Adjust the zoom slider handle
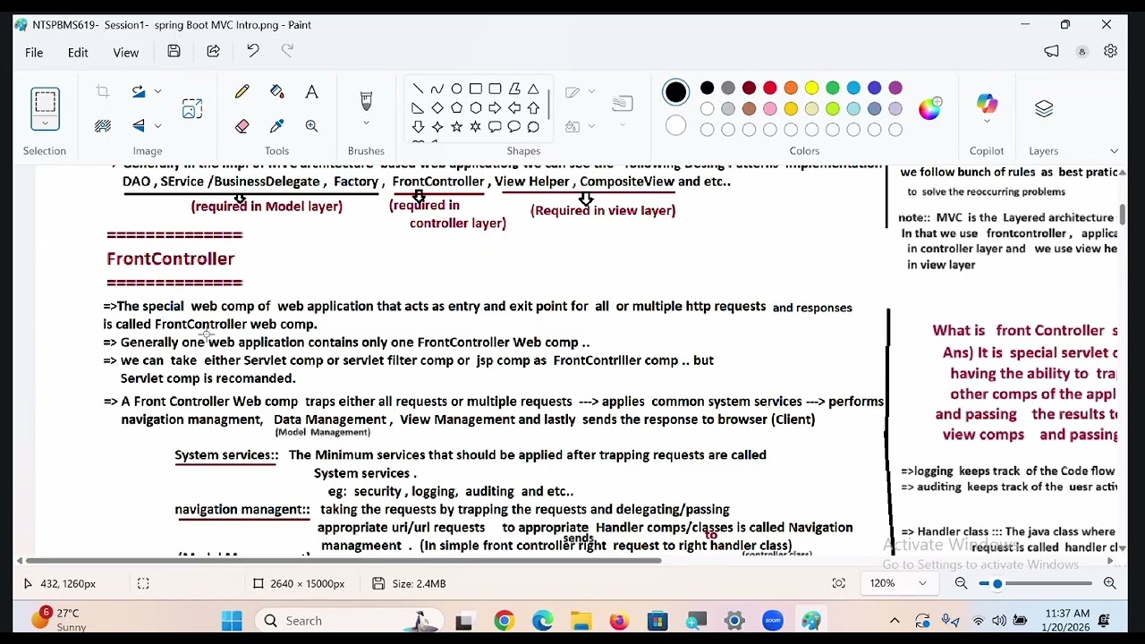The width and height of the screenshot is (1145, 644). [x=997, y=583]
